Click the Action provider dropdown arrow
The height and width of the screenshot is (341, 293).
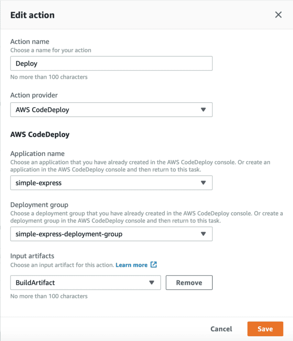point(203,110)
